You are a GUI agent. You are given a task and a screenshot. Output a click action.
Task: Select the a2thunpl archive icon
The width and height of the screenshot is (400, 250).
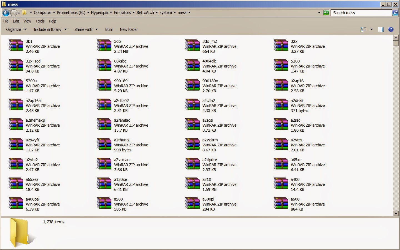(x=104, y=144)
